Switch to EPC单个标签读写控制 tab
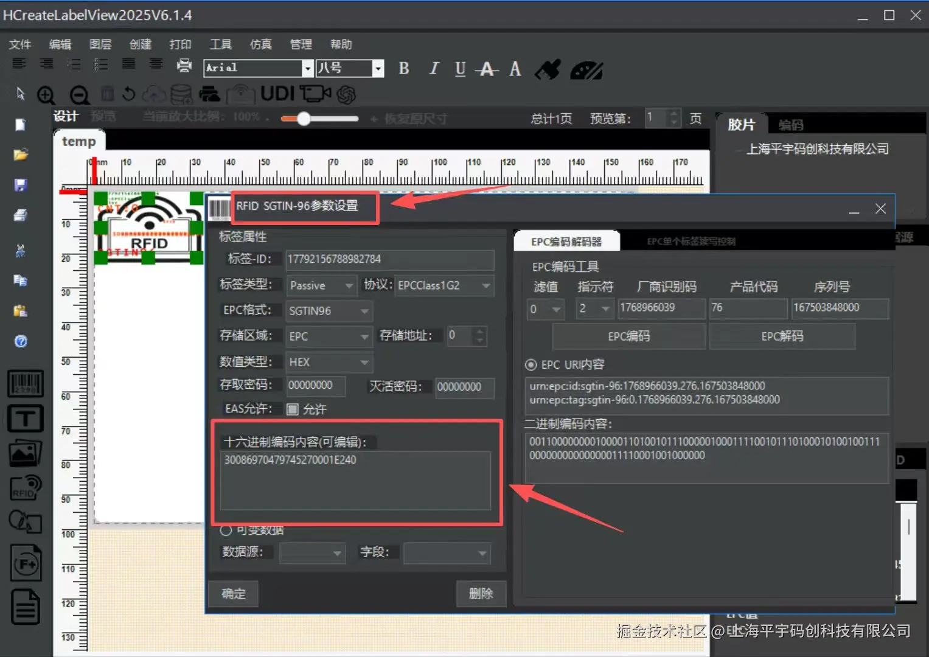Screen dimensions: 929x657 pos(691,242)
